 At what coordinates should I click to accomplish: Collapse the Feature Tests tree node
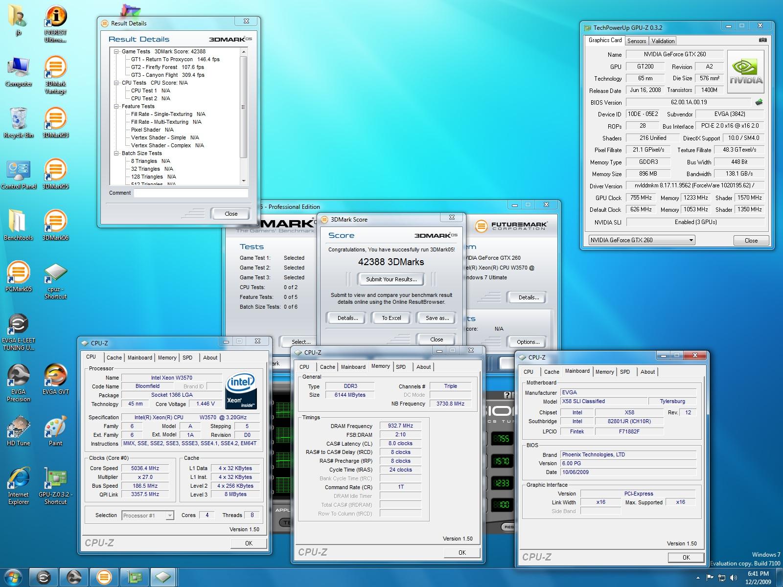pyautogui.click(x=116, y=106)
